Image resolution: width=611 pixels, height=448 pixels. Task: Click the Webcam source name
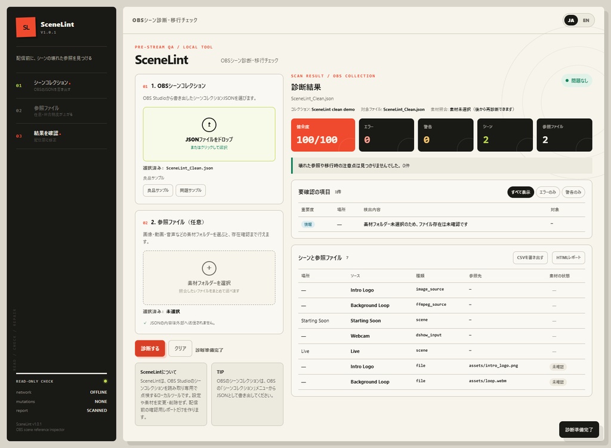coord(360,336)
